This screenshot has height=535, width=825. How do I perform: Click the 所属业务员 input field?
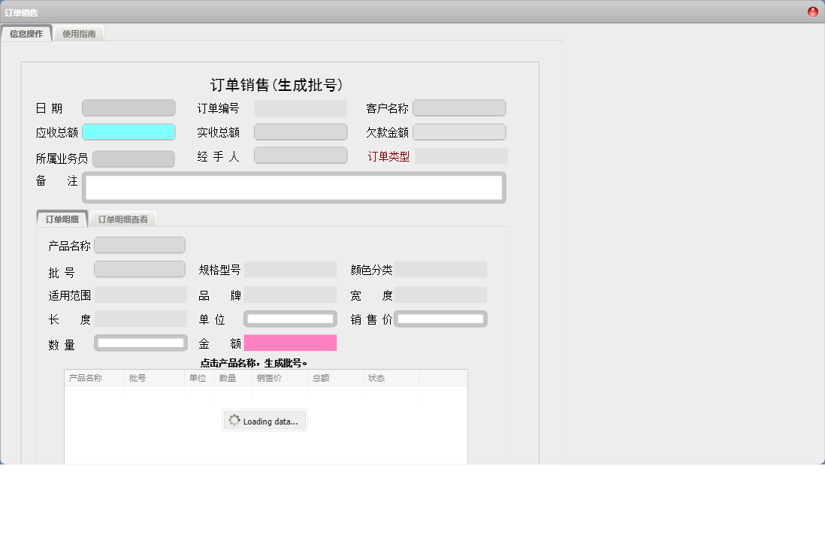tap(134, 159)
